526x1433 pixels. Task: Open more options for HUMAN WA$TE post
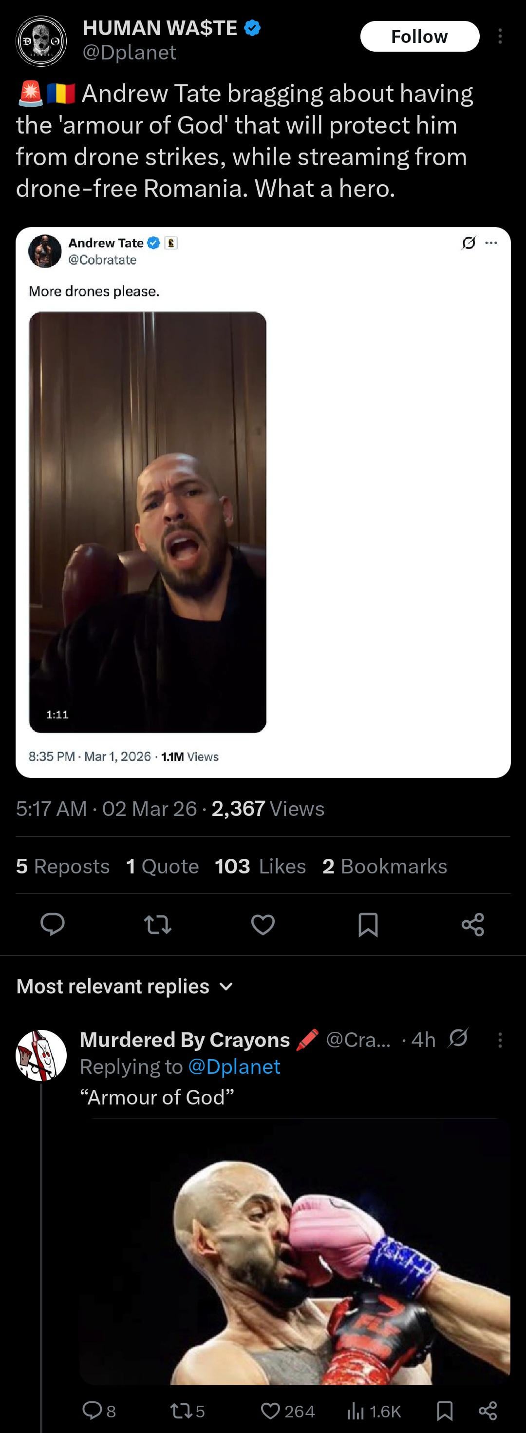point(500,36)
